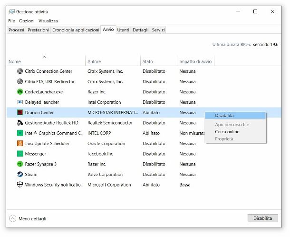Select the Intel Graphics Command C... name
290x237 pixels.
[x=54, y=133]
